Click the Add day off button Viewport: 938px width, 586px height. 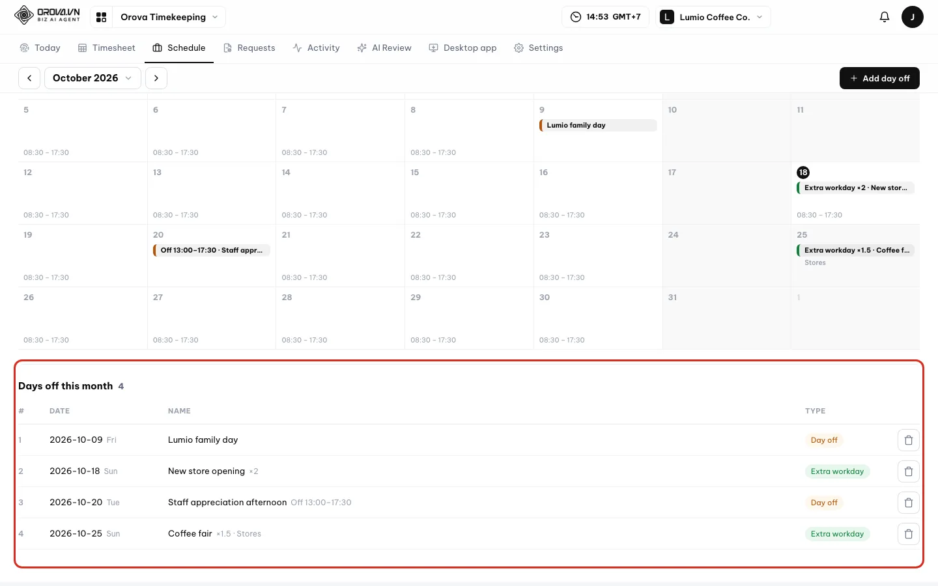click(879, 78)
